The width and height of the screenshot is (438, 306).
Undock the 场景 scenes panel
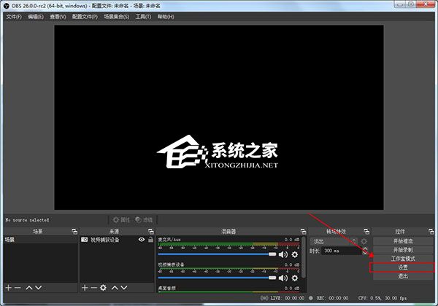pyautogui.click(x=74, y=231)
